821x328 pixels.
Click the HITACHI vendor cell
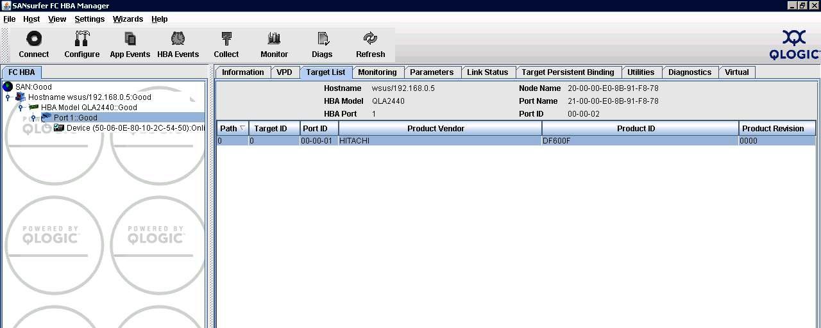(440, 140)
